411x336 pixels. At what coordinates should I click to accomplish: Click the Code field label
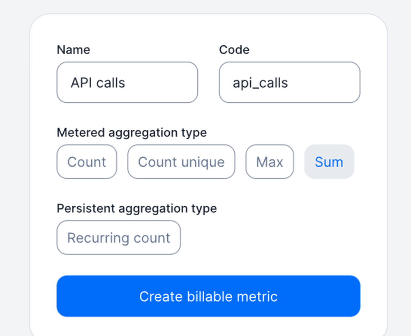click(x=234, y=50)
